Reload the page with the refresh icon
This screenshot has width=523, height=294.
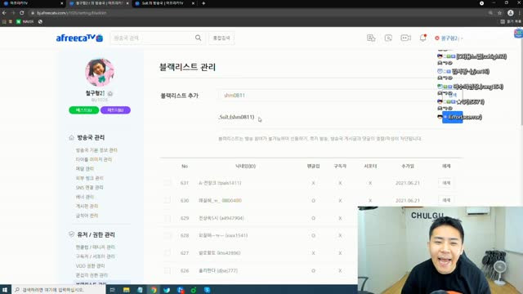tap(22, 13)
